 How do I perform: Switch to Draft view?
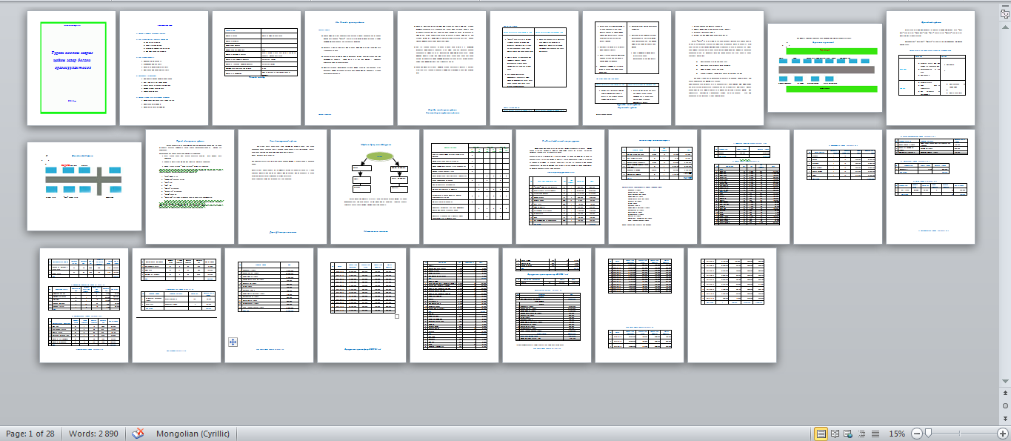click(x=875, y=434)
